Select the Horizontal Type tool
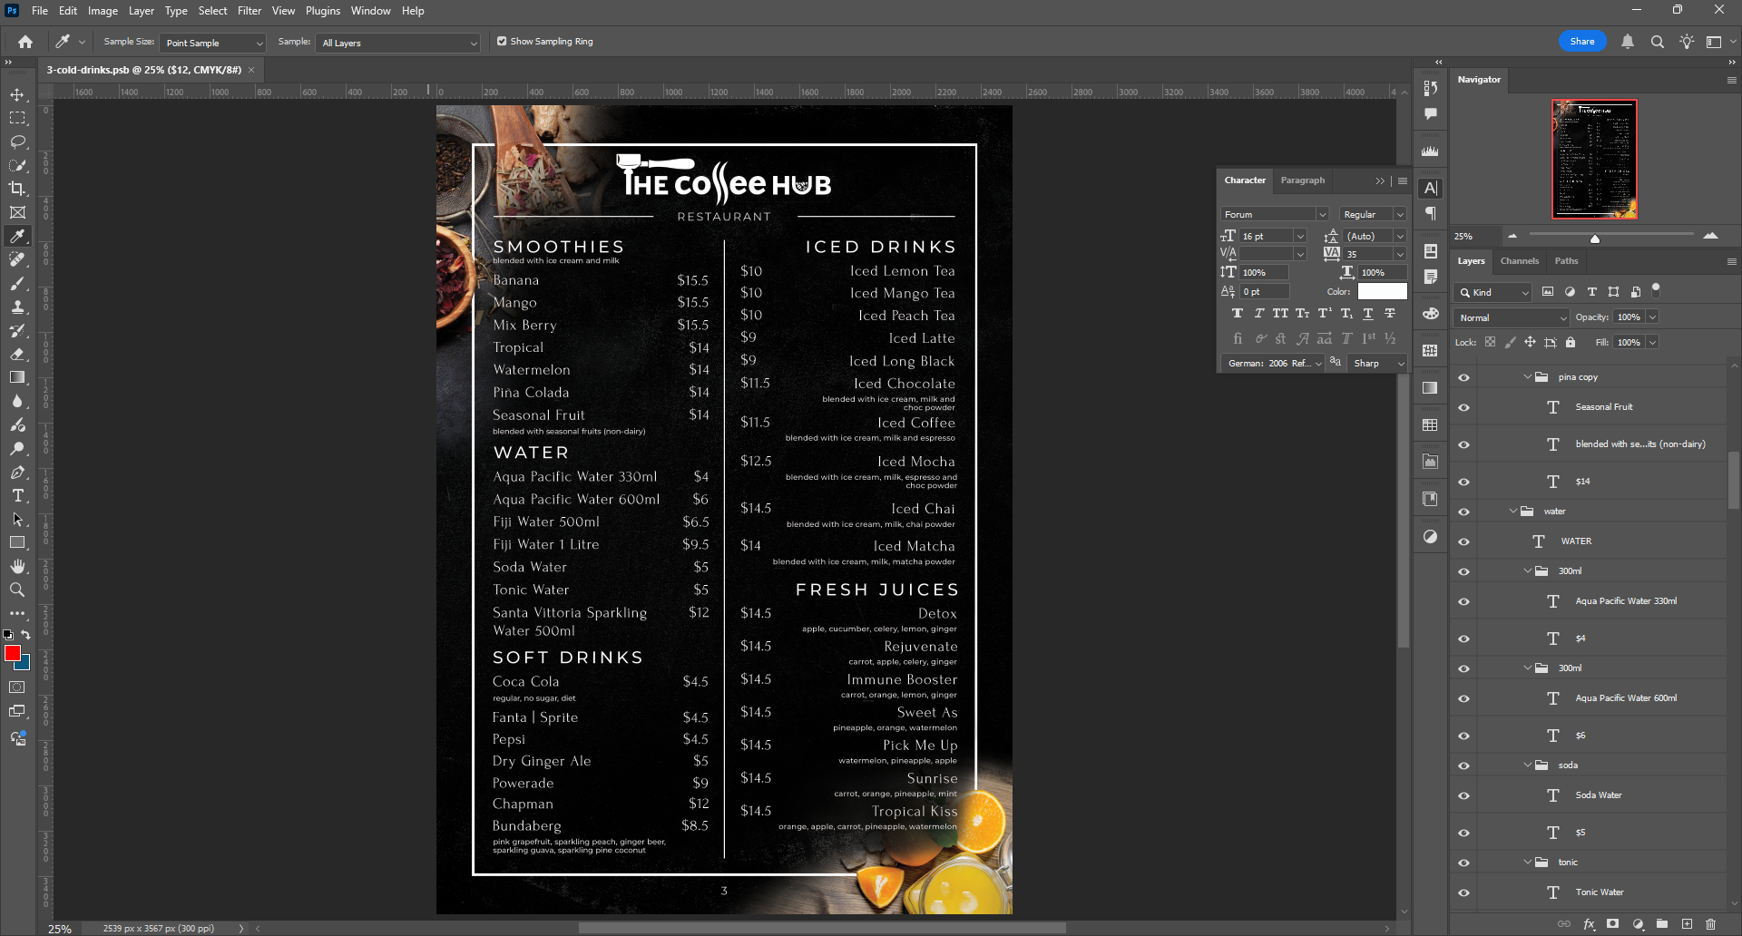 click(x=17, y=496)
